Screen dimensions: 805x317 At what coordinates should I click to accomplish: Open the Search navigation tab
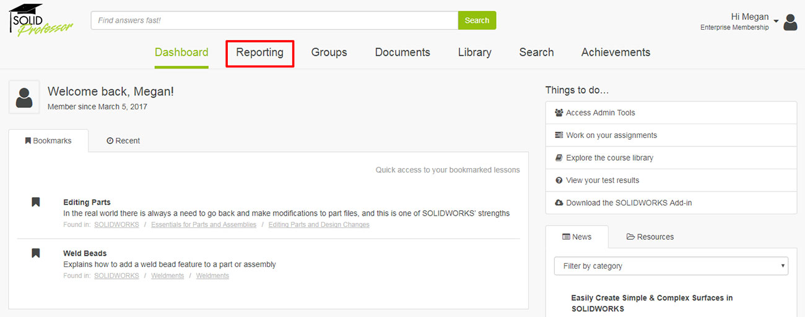coord(536,53)
